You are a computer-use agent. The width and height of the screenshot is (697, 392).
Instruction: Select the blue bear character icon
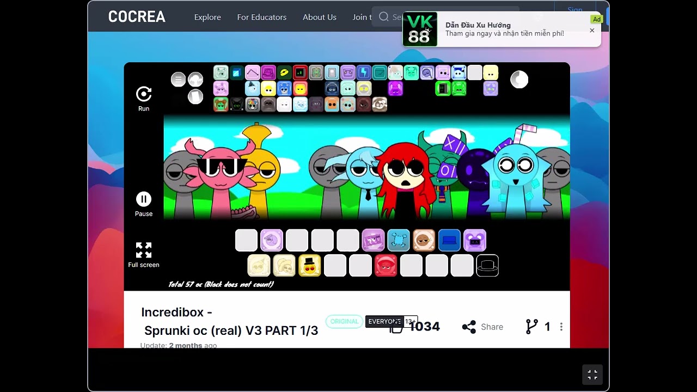[284, 88]
